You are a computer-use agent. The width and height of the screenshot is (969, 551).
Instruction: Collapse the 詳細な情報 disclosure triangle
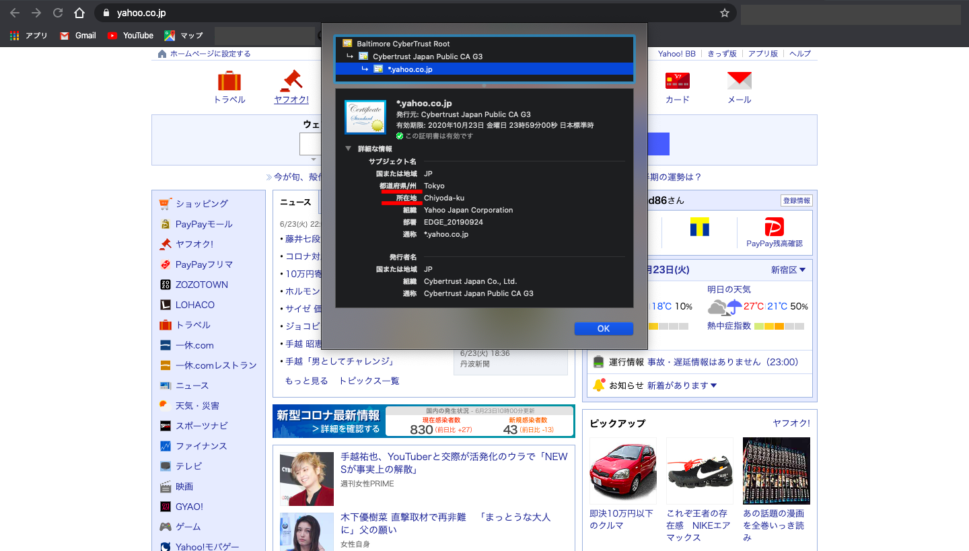coord(348,149)
